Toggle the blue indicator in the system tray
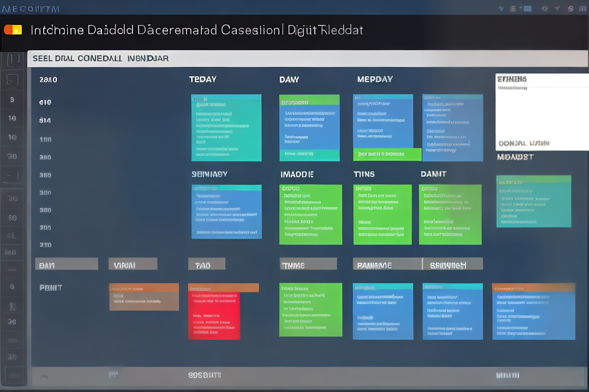The image size is (589, 392). [527, 9]
